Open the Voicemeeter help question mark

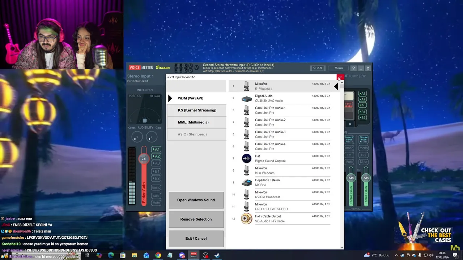[x=353, y=68]
